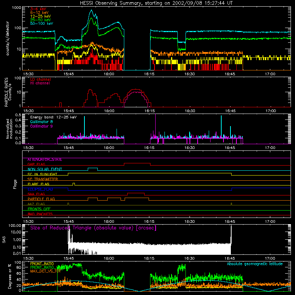
Task: Click the SC_IN_SUNLIGHT flag label
Action: point(42,174)
